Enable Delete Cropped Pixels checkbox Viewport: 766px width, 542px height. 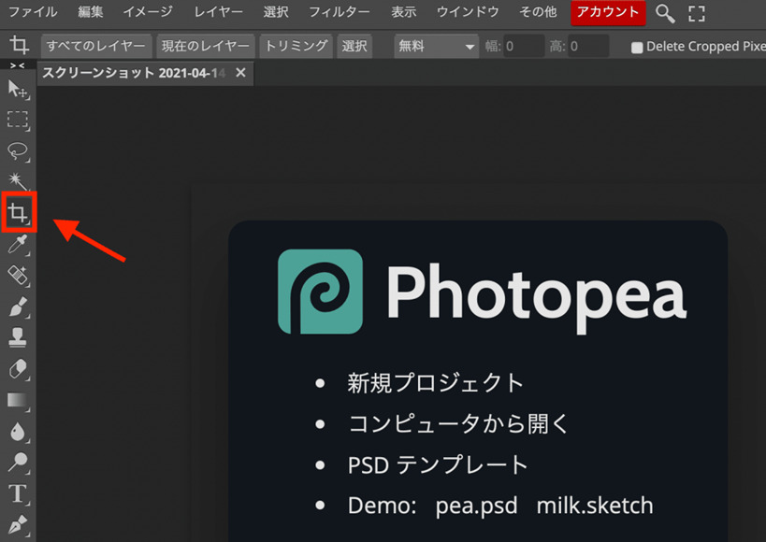[x=637, y=48]
